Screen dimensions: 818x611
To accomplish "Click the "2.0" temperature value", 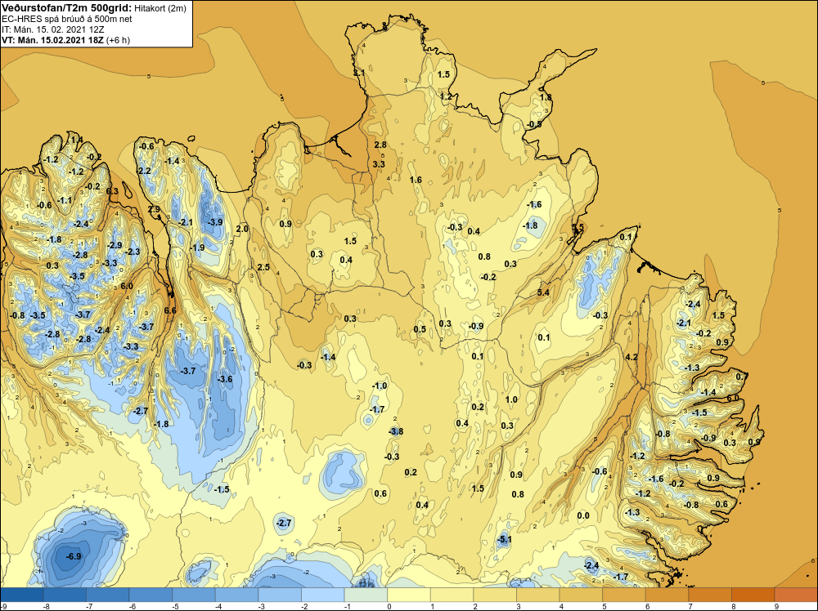I will (242, 229).
